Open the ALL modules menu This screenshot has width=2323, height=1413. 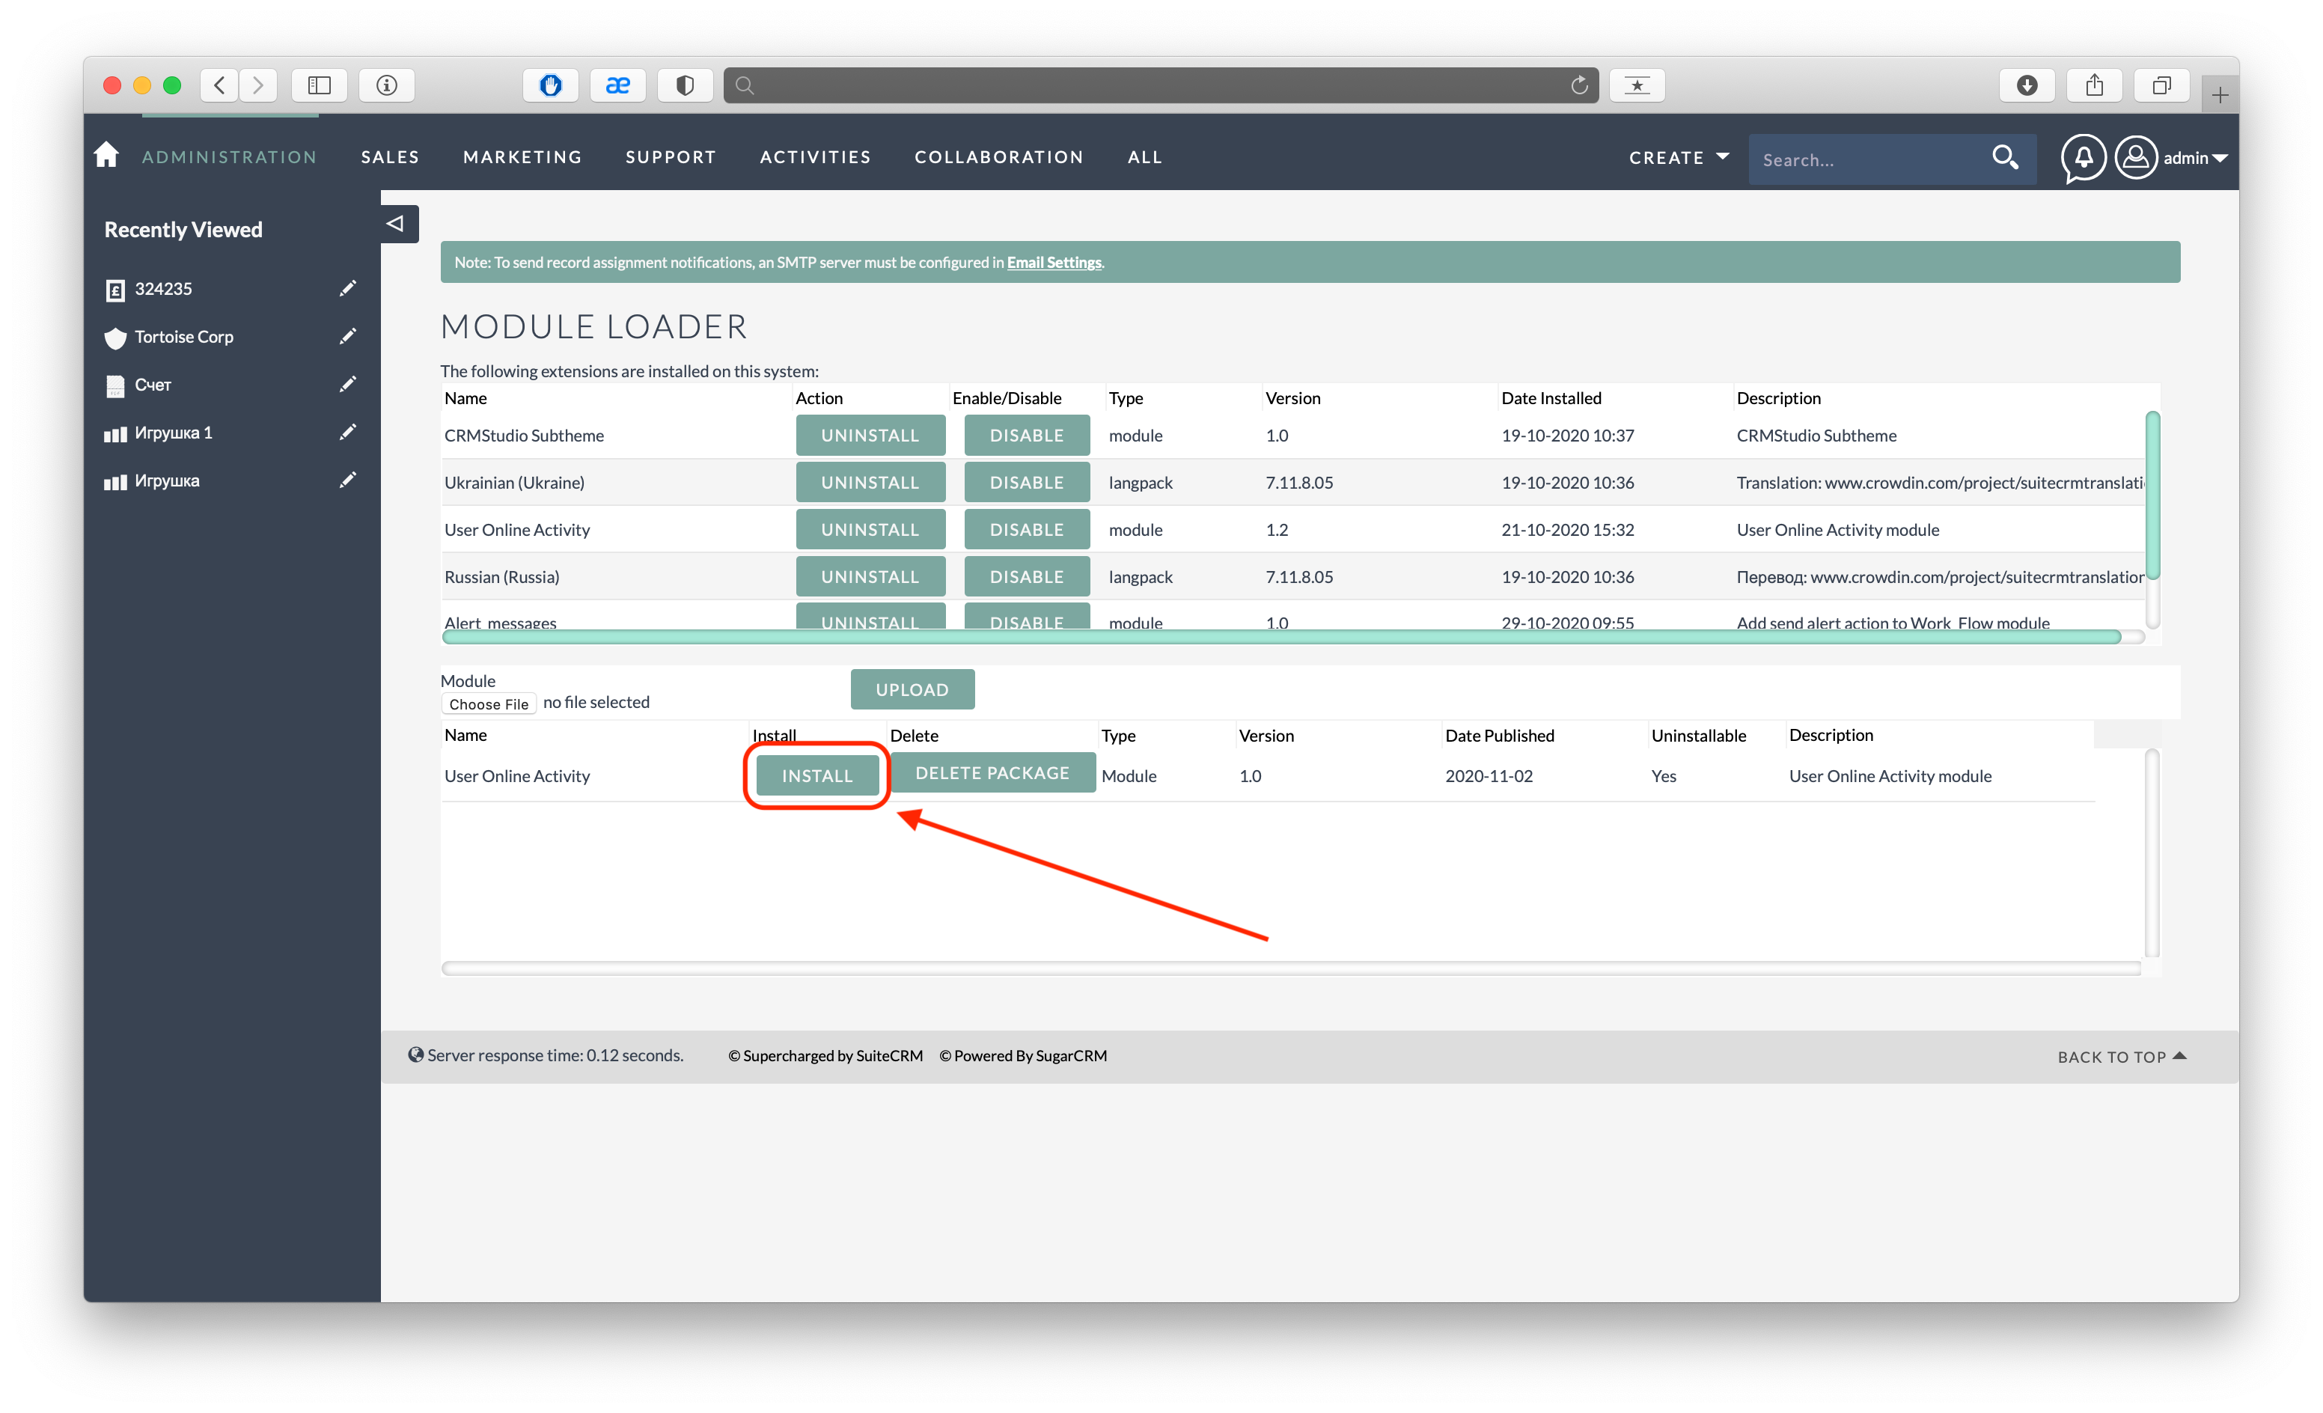coord(1144,156)
